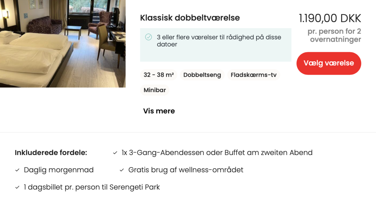Click the checkmark next to Serengeti Park dagsbillet
The width and height of the screenshot is (376, 204).
tap(17, 187)
